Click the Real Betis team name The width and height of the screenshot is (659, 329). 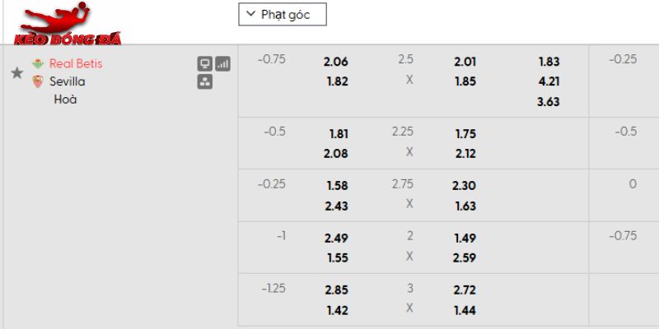point(76,63)
